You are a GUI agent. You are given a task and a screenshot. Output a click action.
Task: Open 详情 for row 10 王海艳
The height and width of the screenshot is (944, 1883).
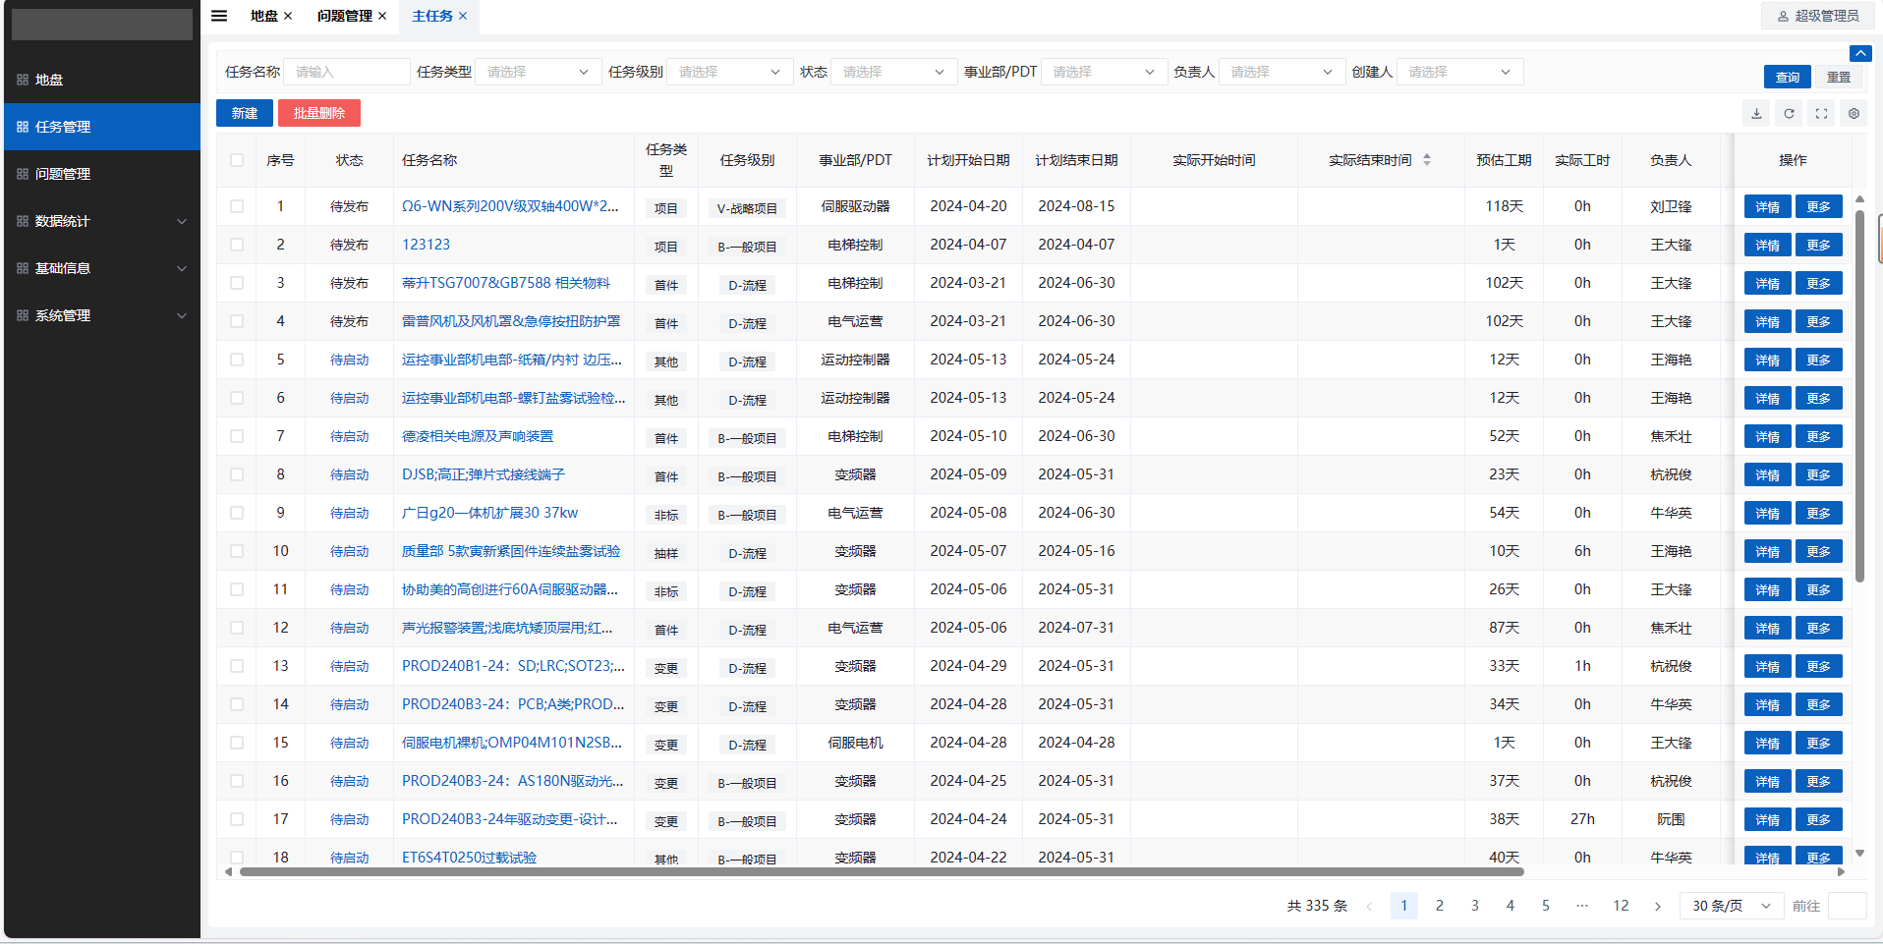point(1768,552)
